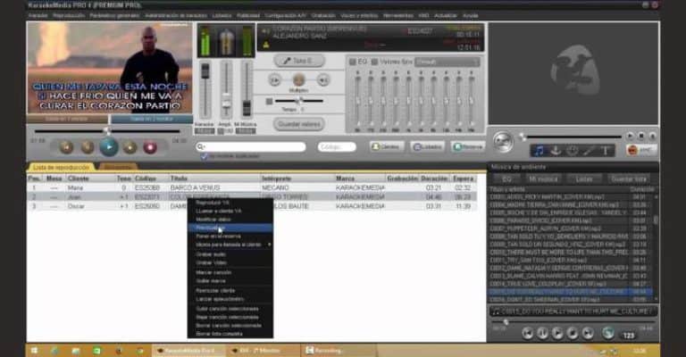Open the Karaoke menu
686x357 pixels.
pyautogui.click(x=38, y=15)
